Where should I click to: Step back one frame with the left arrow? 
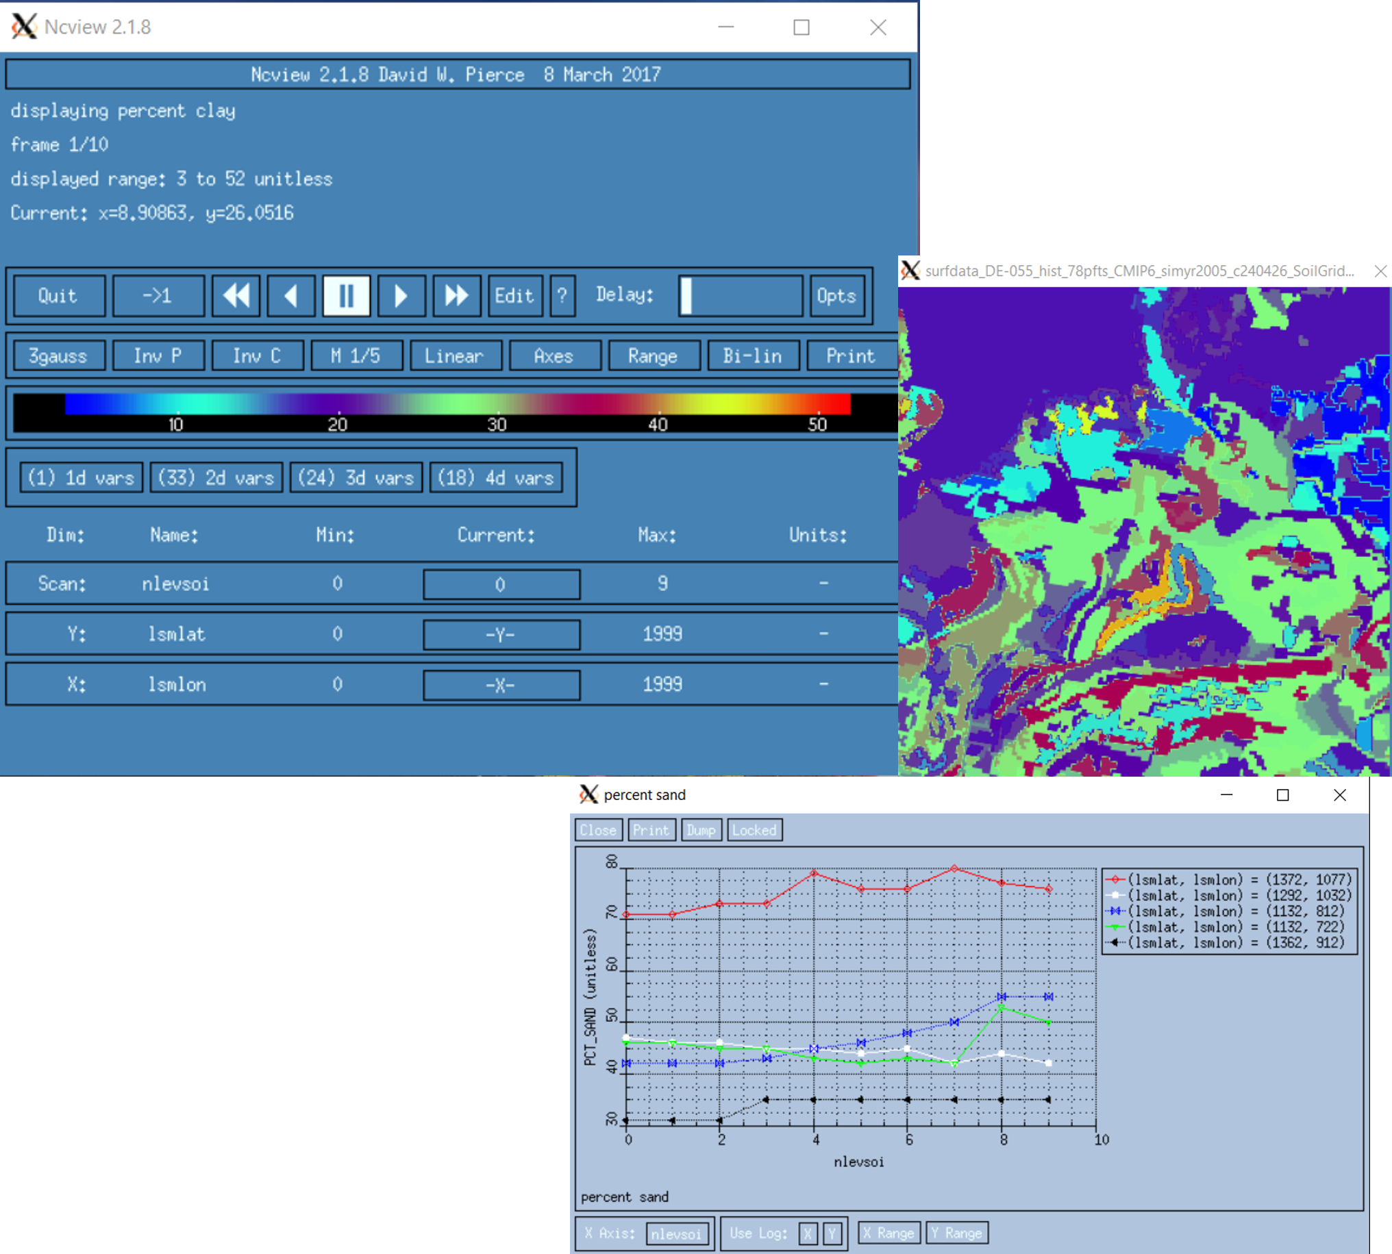pos(291,297)
